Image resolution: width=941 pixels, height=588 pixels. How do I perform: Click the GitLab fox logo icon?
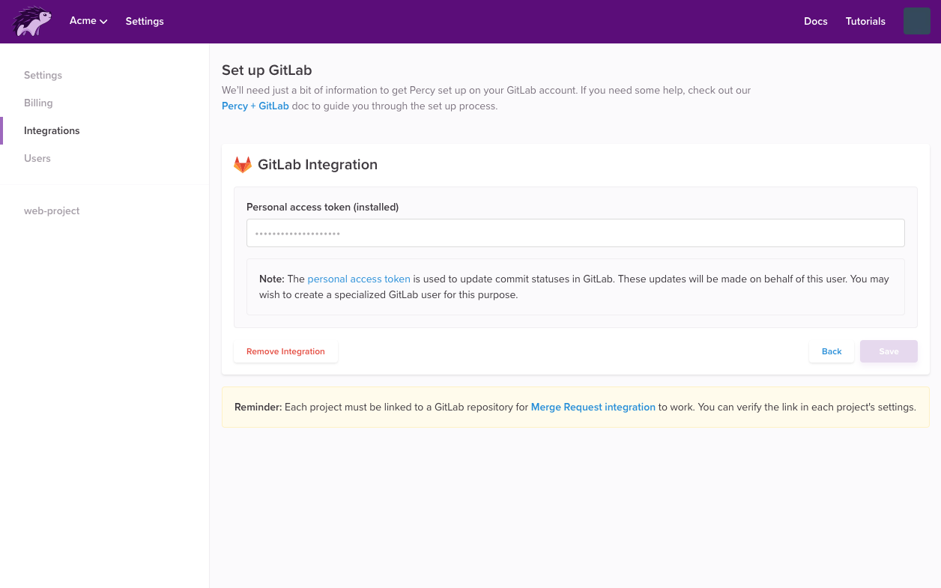pyautogui.click(x=243, y=165)
